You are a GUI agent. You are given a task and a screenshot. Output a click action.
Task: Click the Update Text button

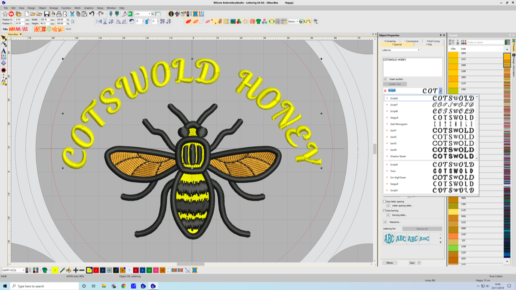click(395, 84)
